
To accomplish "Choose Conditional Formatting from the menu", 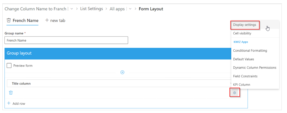I will [x=250, y=51].
